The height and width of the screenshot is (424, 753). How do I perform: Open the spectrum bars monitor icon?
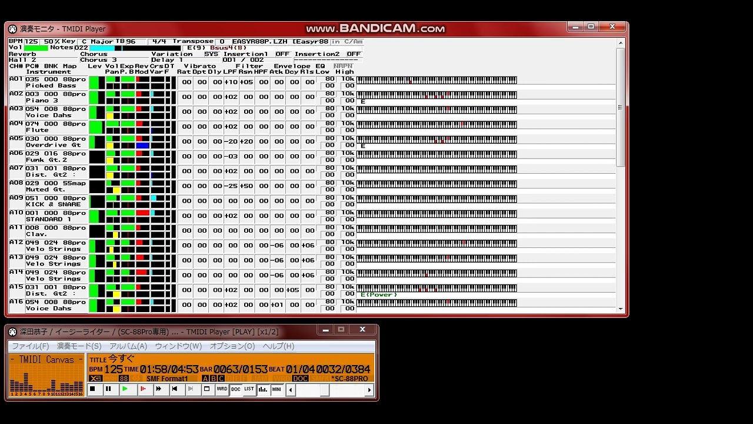coord(263,389)
